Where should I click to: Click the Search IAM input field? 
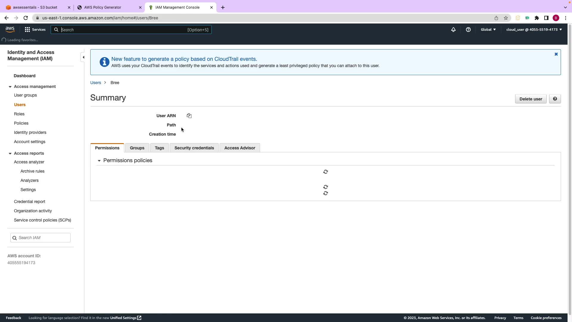[x=43, y=238]
